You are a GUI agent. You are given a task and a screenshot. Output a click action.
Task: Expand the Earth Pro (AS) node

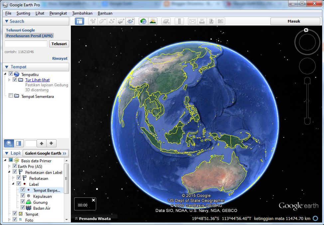[x=9, y=166]
